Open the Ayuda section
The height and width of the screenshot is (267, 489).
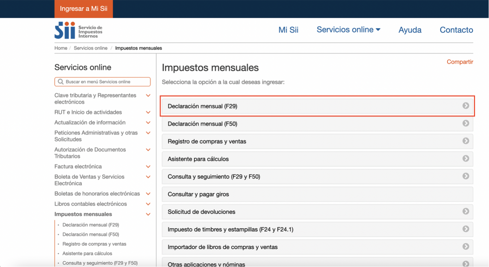(x=410, y=29)
